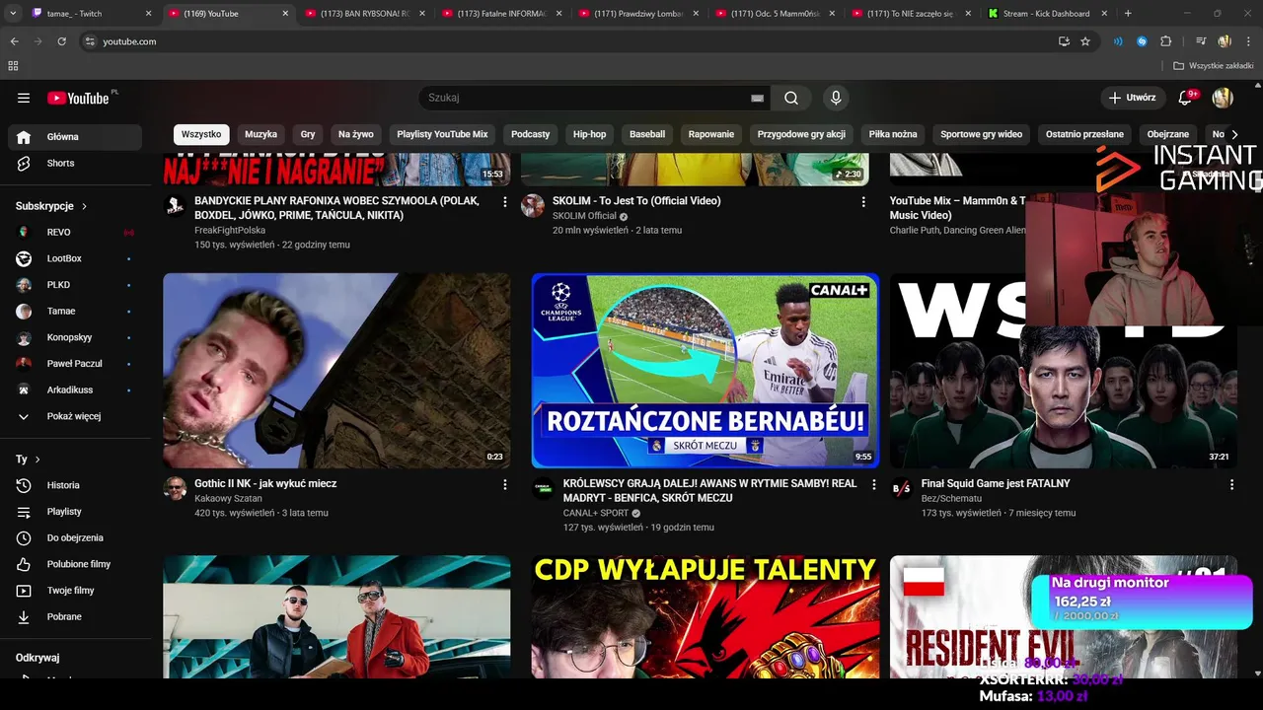1263x710 pixels.
Task: Select the Rapowanie filter chip
Action: click(711, 134)
